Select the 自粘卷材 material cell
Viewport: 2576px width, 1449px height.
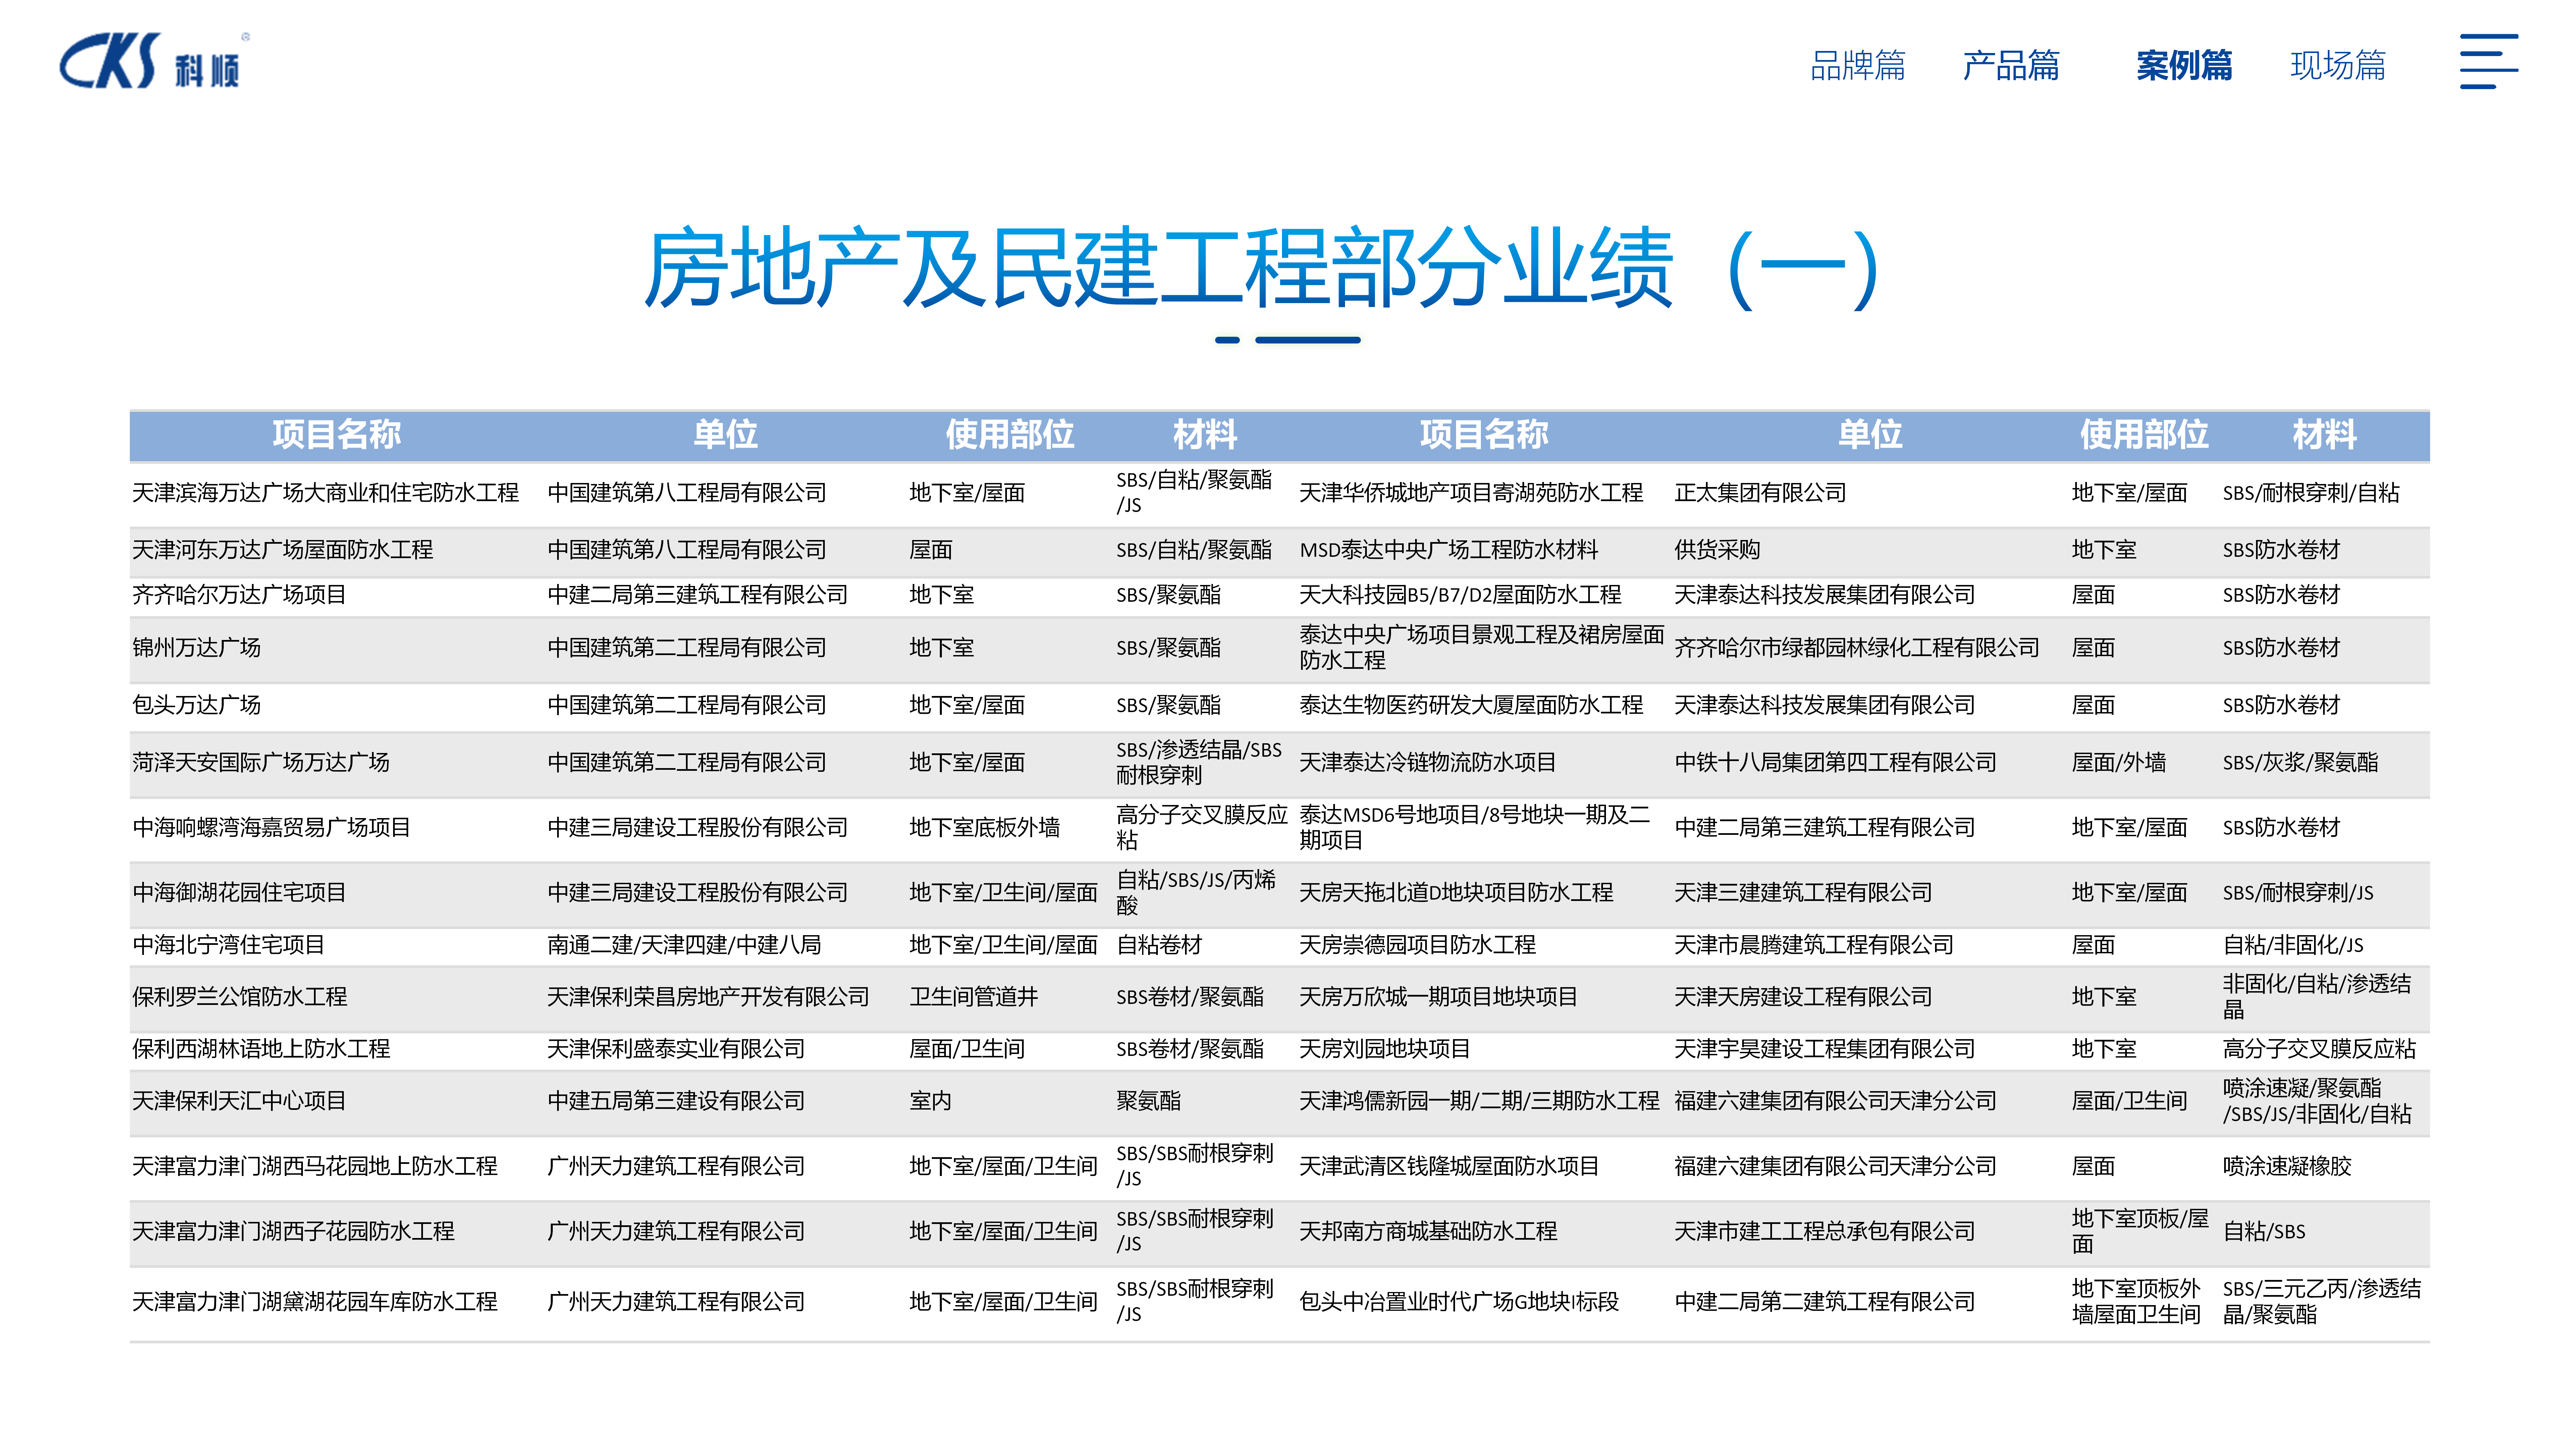point(1159,945)
